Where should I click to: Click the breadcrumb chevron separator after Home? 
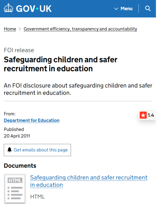point(20,29)
